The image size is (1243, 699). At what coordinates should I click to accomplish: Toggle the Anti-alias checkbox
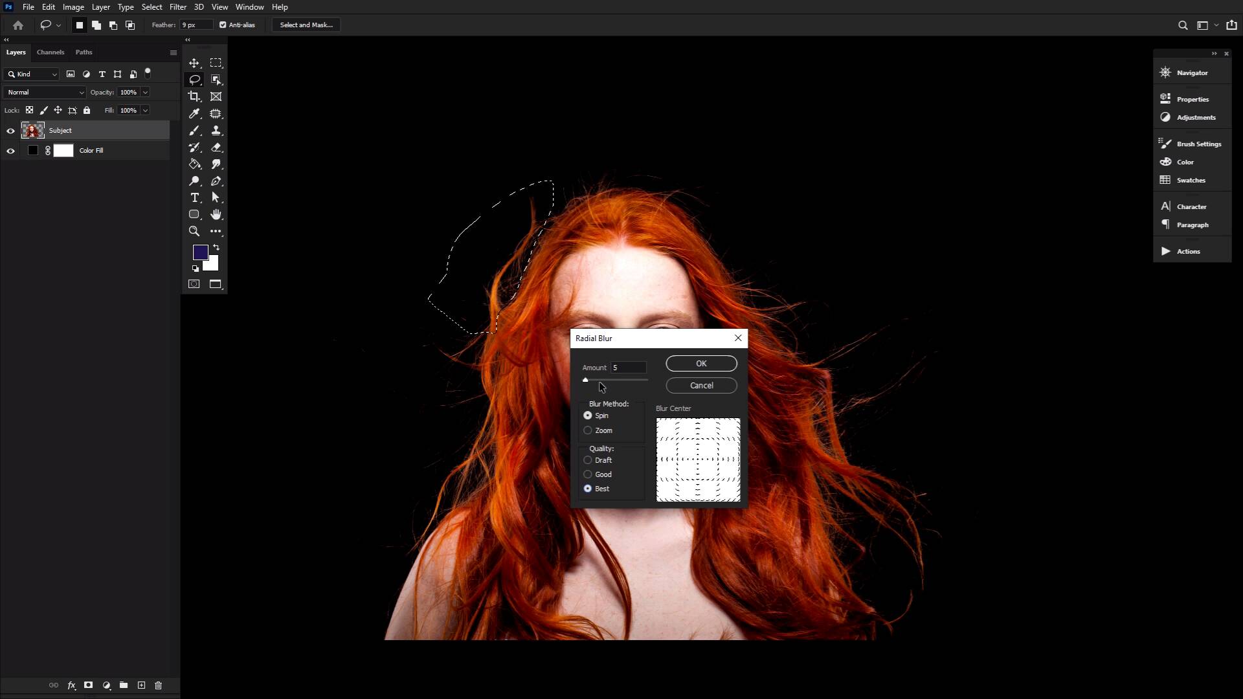coord(223,25)
